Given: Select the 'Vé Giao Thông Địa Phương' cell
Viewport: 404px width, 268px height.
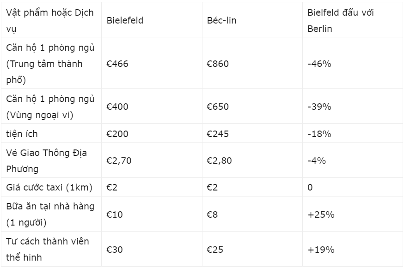Looking at the screenshot, I should point(51,160).
